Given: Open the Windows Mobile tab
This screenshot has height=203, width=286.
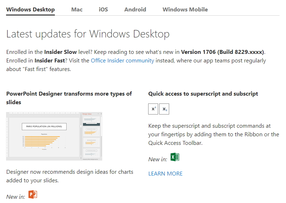Looking at the screenshot, I should [185, 10].
